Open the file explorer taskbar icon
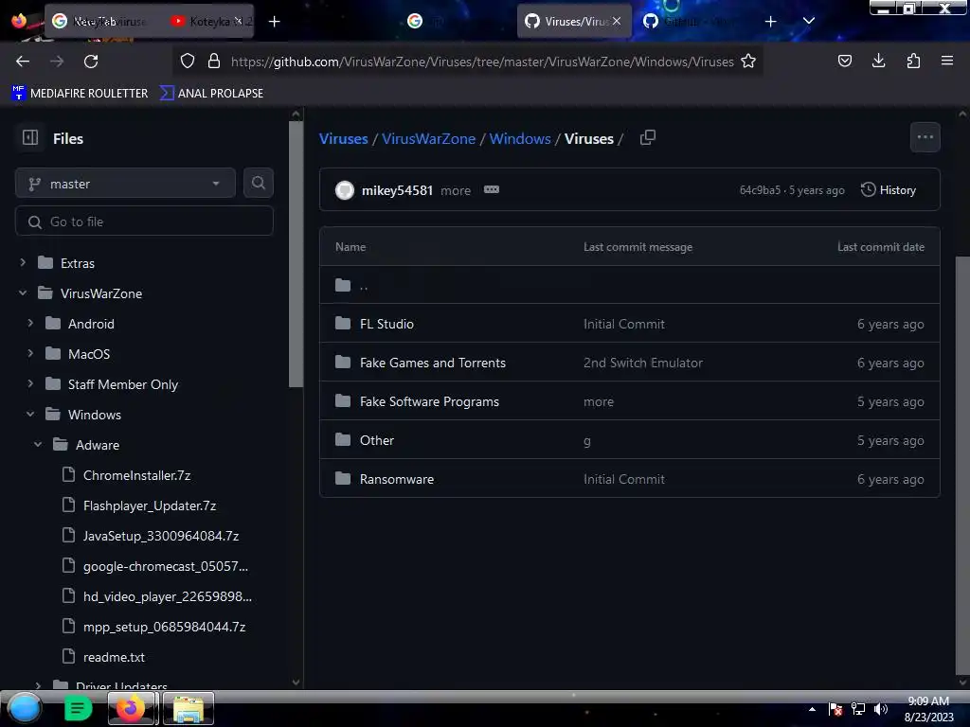 189,708
